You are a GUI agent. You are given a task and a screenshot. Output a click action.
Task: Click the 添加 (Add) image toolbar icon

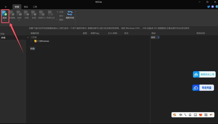tap(5, 13)
